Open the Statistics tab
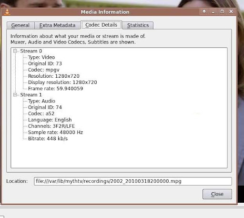The image size is (244, 218). (x=138, y=25)
